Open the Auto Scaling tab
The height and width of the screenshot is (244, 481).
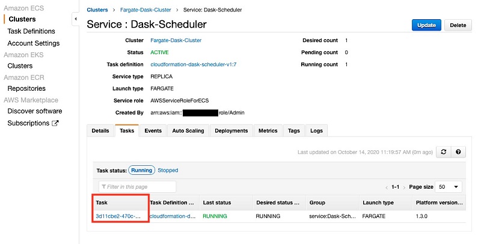pos(188,130)
